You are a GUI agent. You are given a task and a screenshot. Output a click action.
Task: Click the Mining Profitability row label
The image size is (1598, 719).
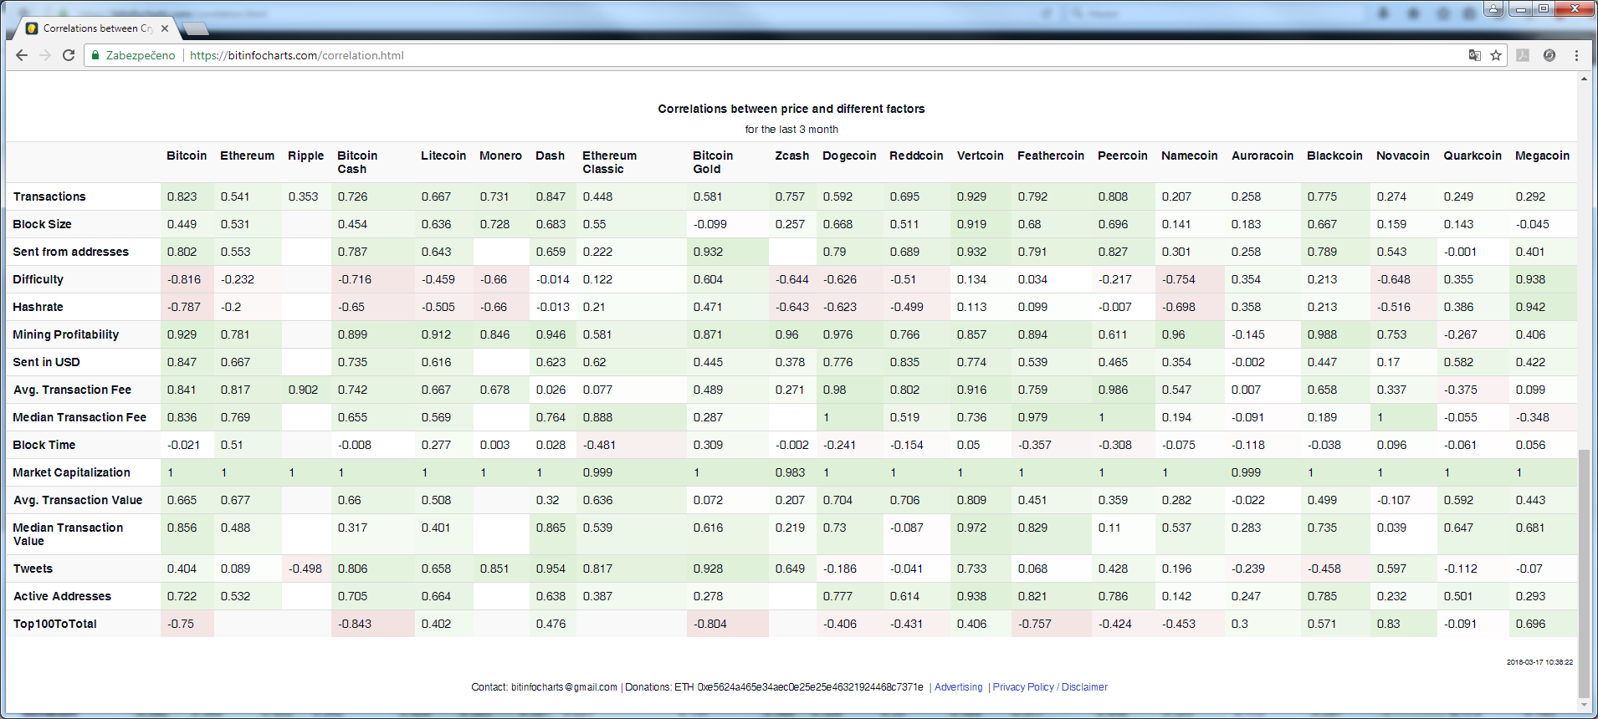pyautogui.click(x=65, y=334)
